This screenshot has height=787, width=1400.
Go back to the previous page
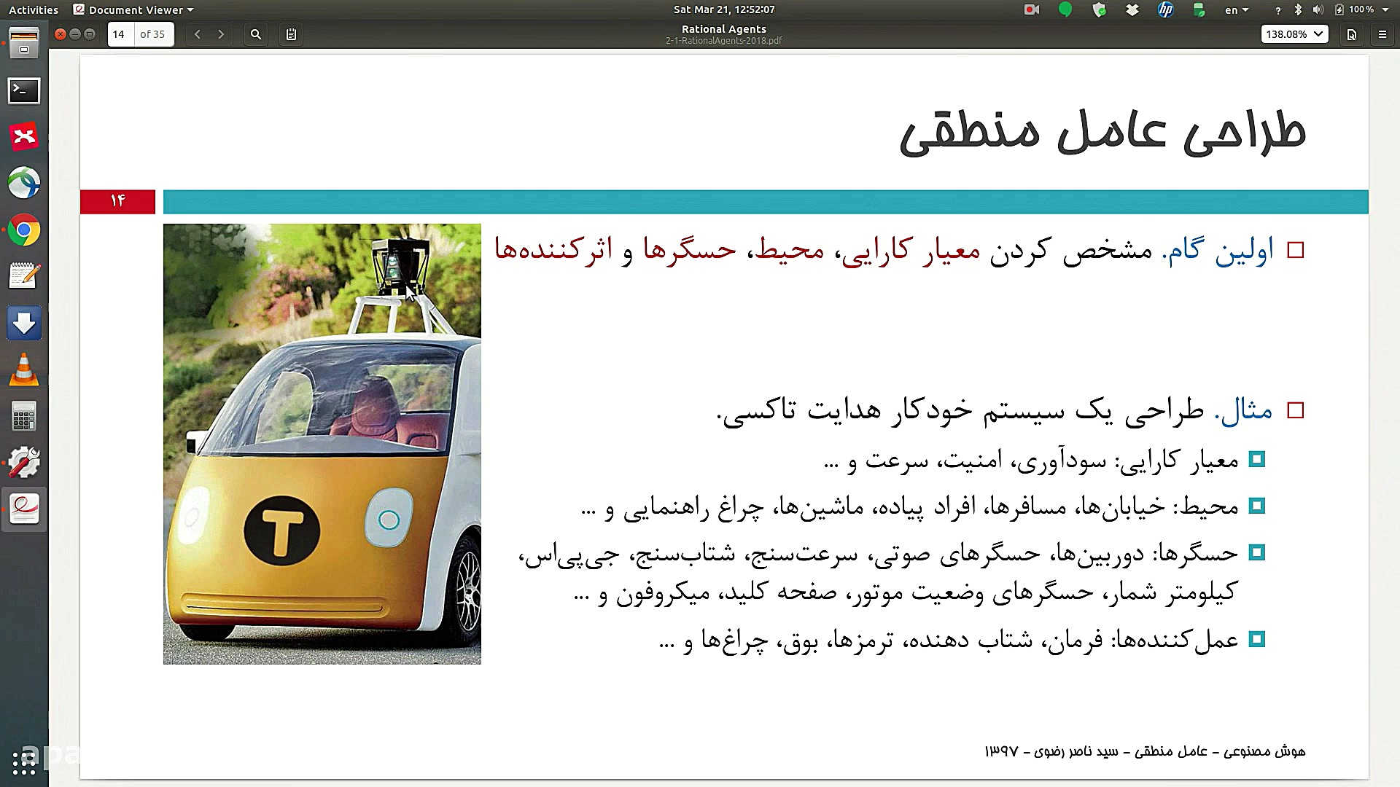pyautogui.click(x=198, y=34)
